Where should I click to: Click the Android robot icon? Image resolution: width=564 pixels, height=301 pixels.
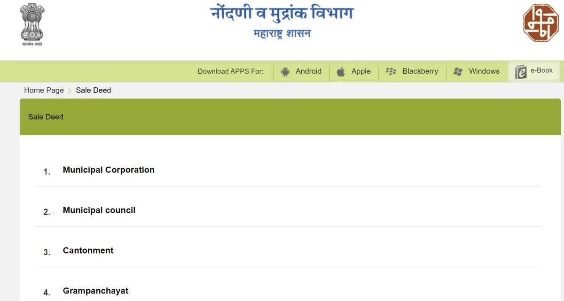285,72
